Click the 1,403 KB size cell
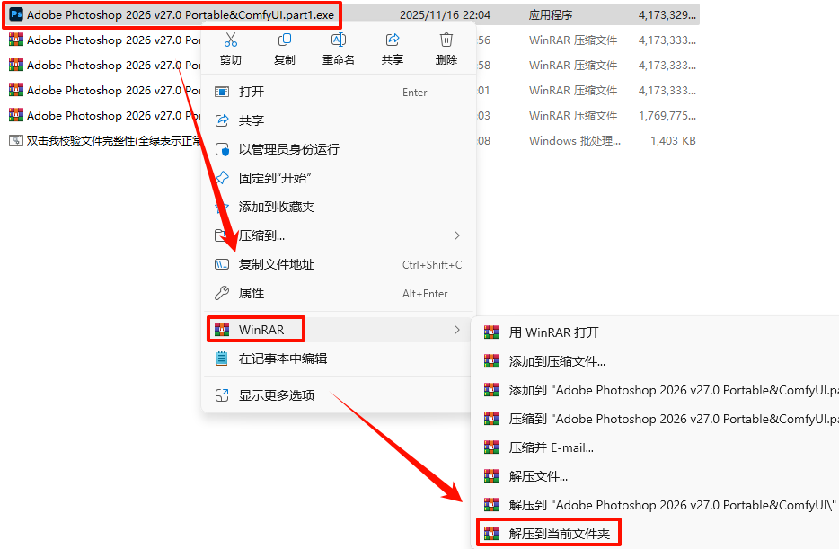Viewport: 839px width, 549px height. click(x=673, y=141)
